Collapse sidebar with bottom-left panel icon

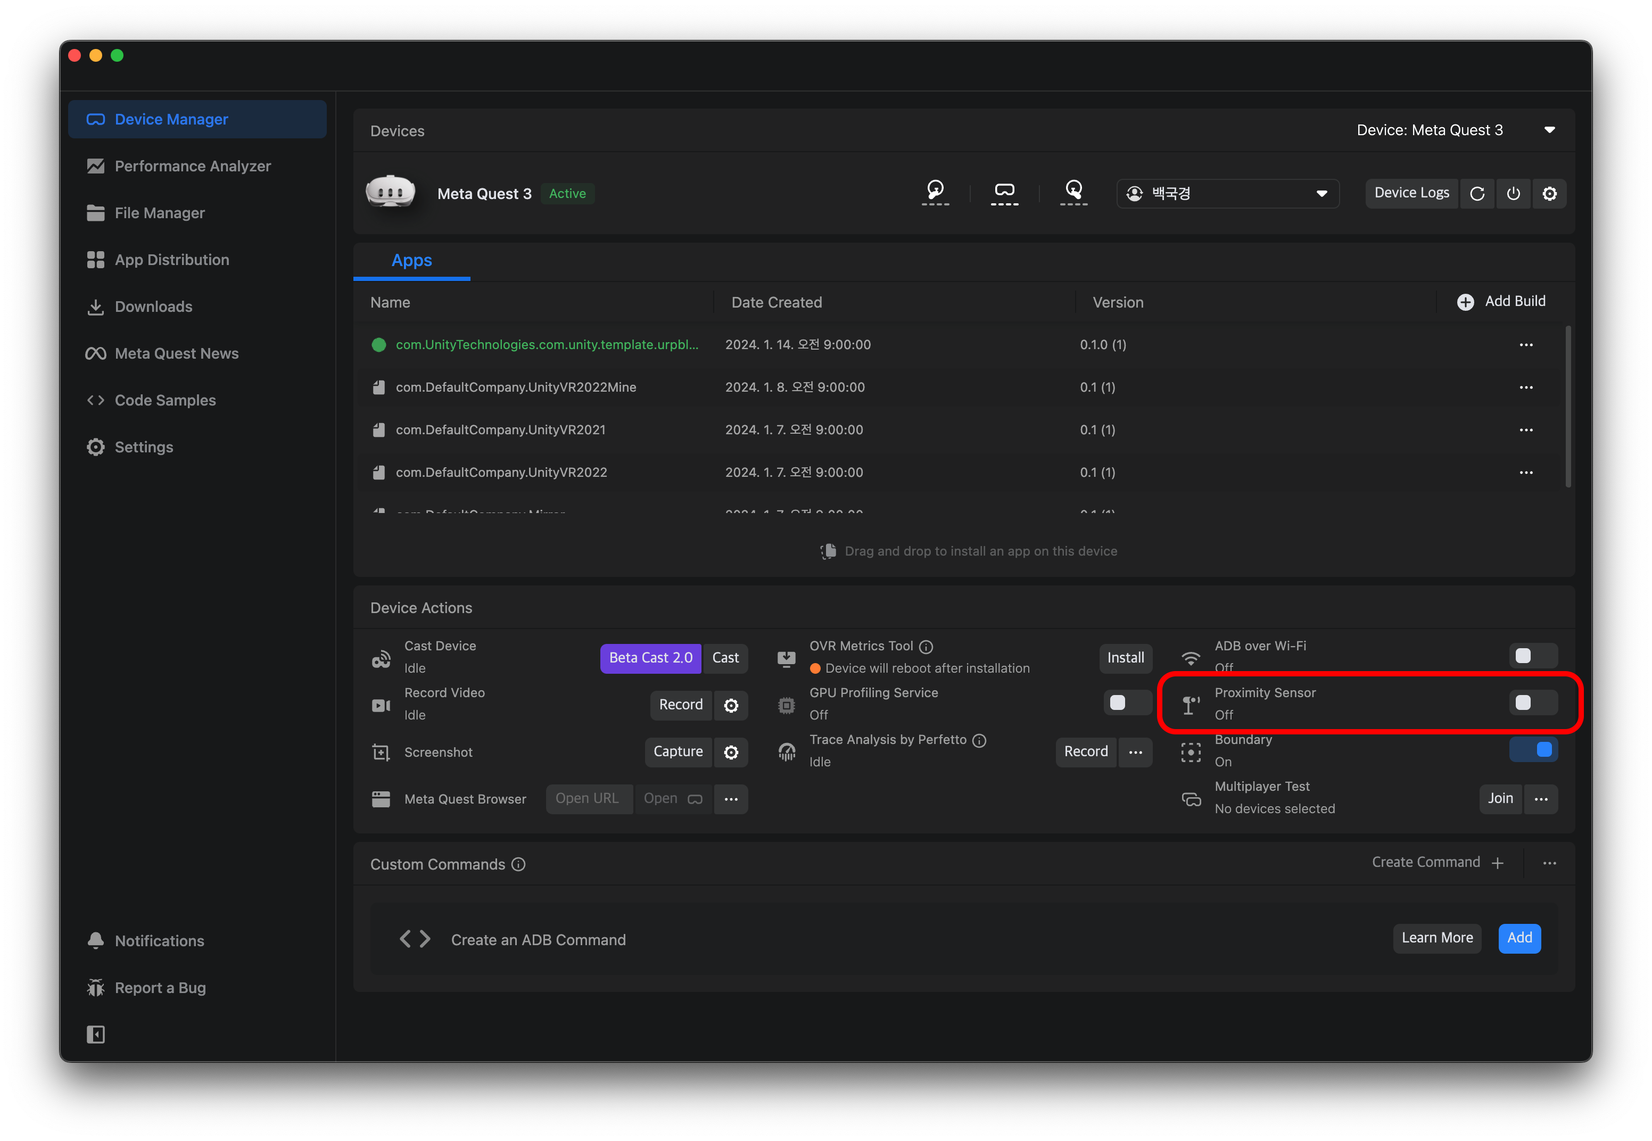point(96,1035)
